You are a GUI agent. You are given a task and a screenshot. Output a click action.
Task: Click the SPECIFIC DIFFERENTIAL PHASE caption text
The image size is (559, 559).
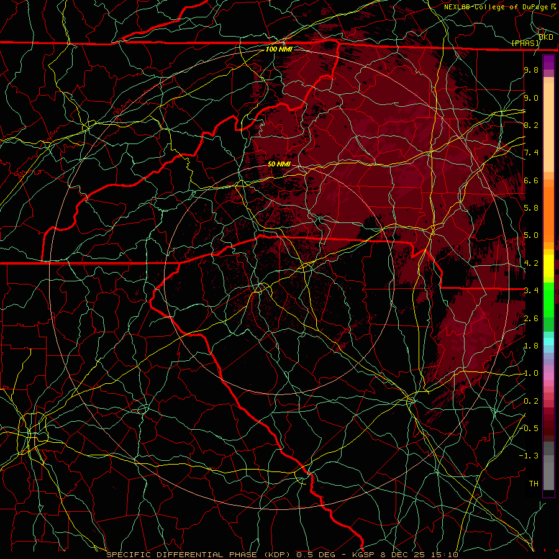[x=181, y=555]
